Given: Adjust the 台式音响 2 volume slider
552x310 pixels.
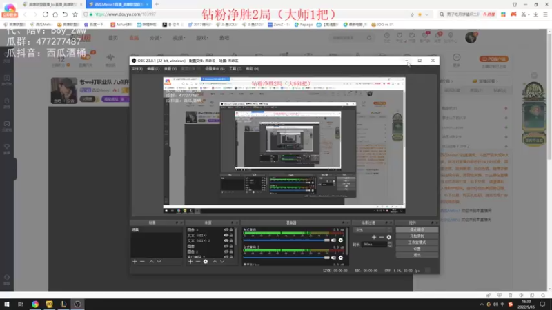Looking at the screenshot, I should click(286, 258).
